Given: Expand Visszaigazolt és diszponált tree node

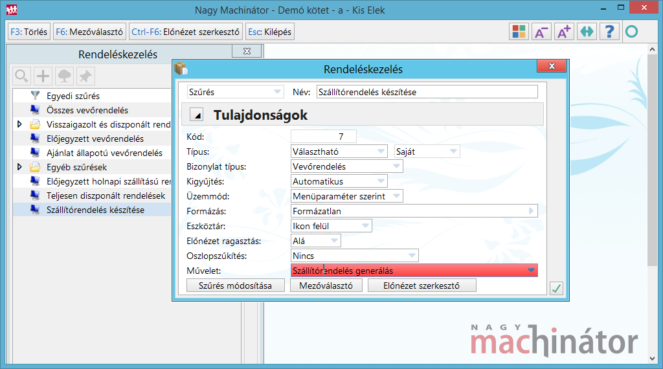Looking at the screenshot, I should pos(19,124).
